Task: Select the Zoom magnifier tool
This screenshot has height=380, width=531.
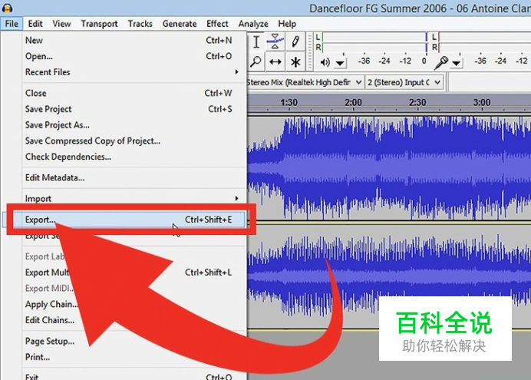Action: point(256,62)
